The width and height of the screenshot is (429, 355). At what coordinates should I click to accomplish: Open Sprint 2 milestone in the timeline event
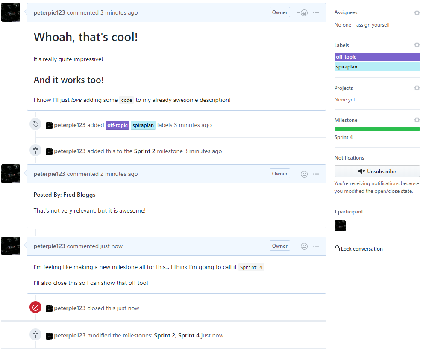click(x=144, y=151)
